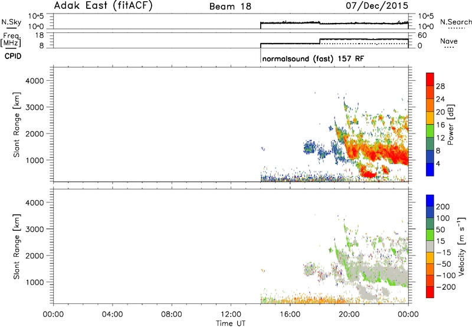
Task: Pick the blue velocity swatch above 200
Action: click(430, 201)
